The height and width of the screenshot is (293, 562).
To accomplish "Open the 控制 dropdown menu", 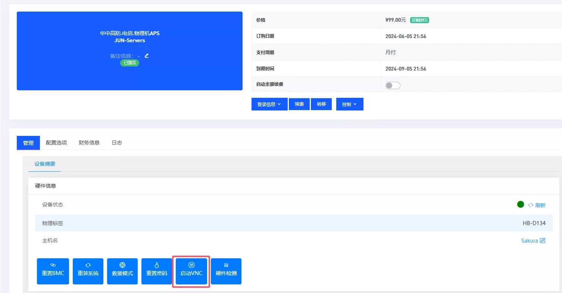I will [x=350, y=104].
